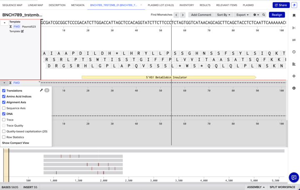This screenshot has height=190, width=300.
Task: Open the INVENTORY tab
Action: click(x=187, y=5)
